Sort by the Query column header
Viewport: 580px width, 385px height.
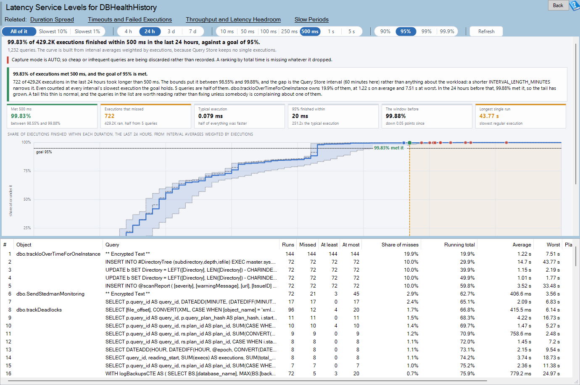(x=191, y=245)
